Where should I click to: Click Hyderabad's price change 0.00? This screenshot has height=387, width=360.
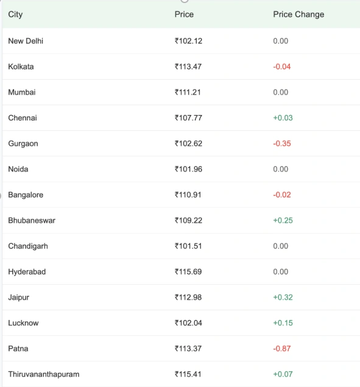click(x=281, y=272)
